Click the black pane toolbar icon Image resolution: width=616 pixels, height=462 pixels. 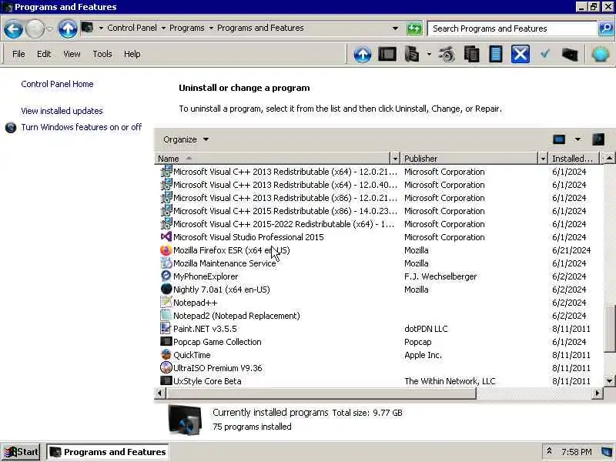click(387, 54)
